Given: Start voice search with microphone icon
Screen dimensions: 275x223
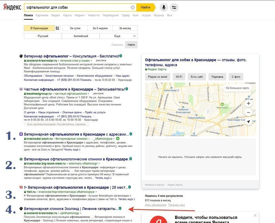Looking at the screenshot, I should coord(164,8).
